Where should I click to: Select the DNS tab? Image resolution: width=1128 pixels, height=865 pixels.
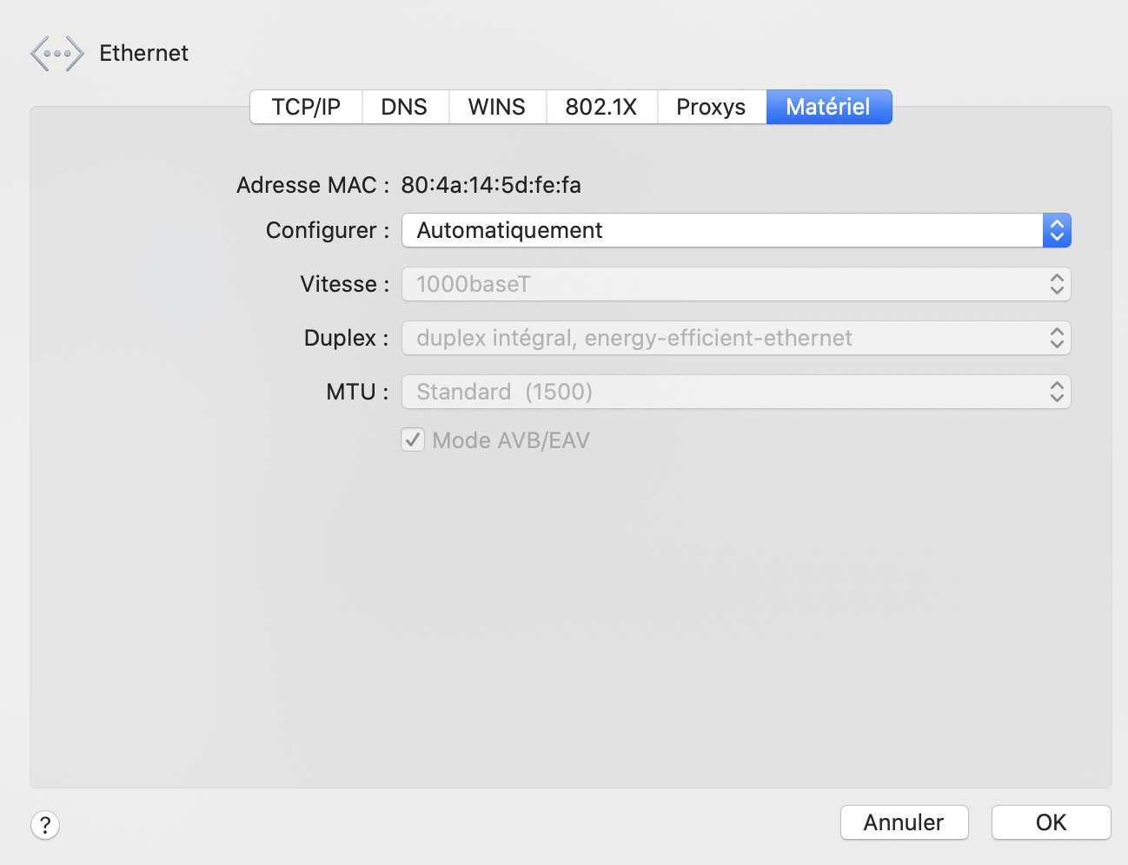coord(404,107)
